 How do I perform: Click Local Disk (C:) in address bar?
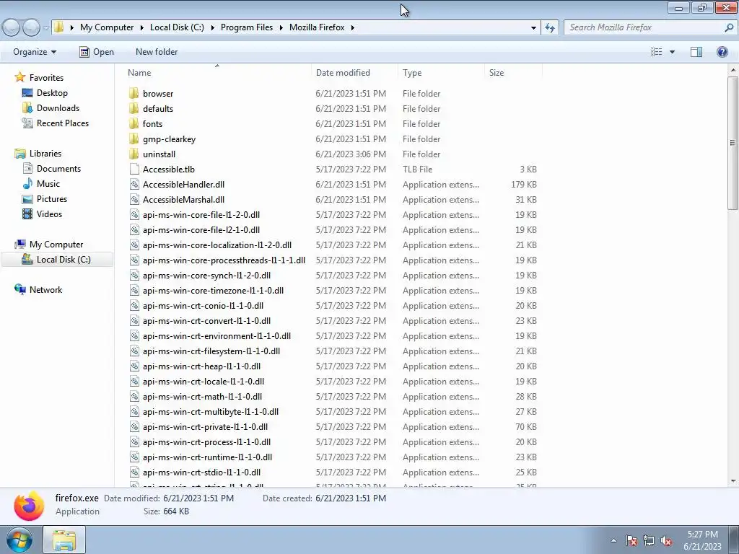point(177,27)
